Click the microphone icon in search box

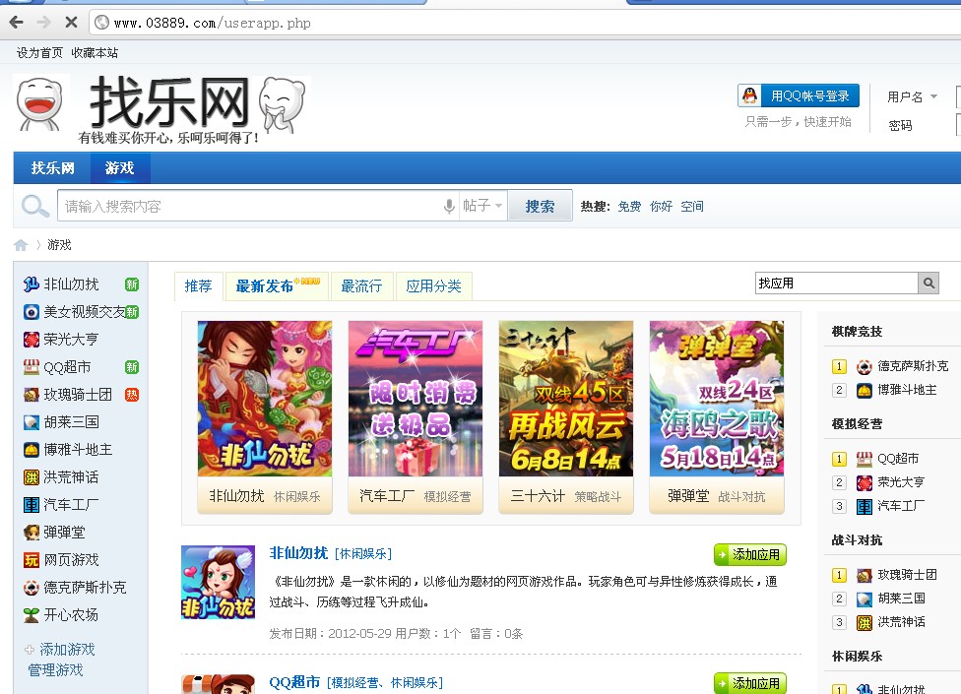coord(449,206)
